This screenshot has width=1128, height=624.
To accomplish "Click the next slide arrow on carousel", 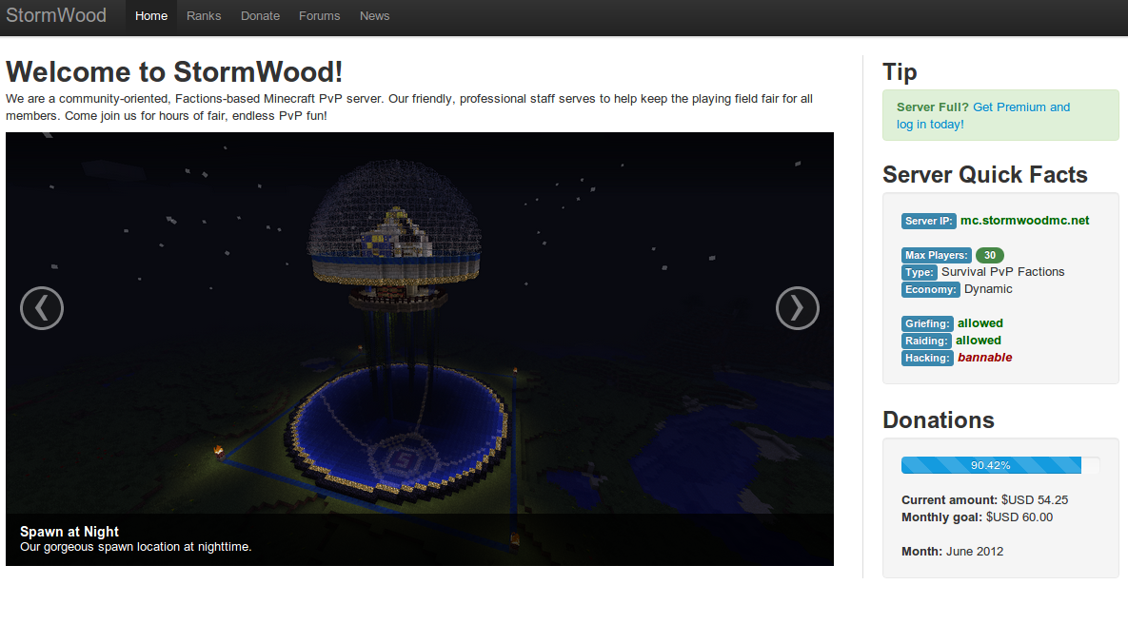I will tap(797, 308).
